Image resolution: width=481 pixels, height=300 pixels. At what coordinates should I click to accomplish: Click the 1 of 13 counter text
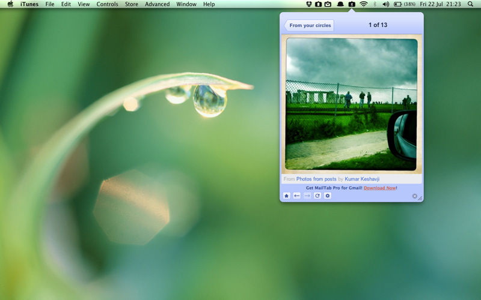(x=378, y=25)
